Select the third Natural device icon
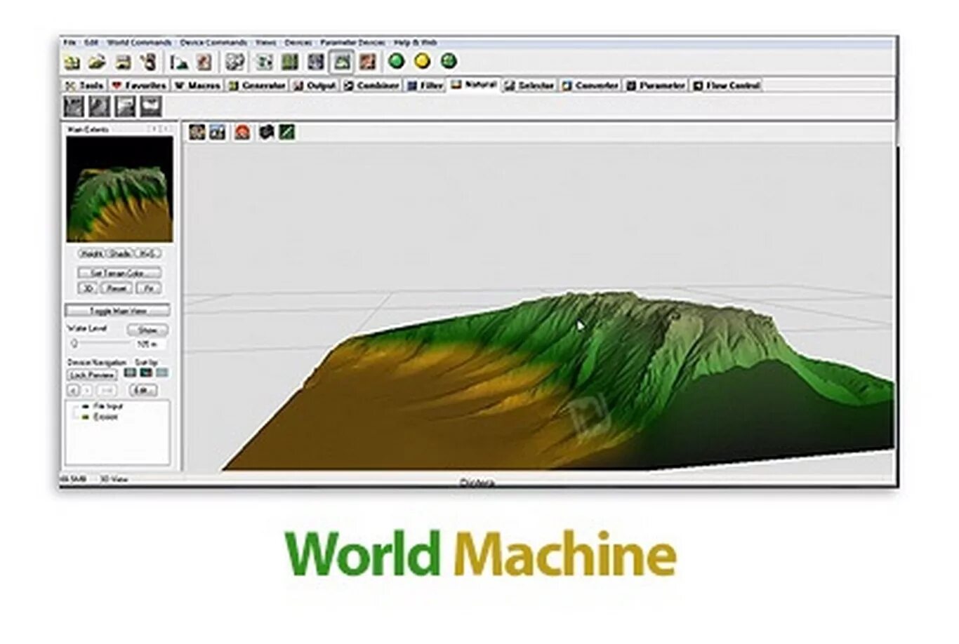The width and height of the screenshot is (959, 644). pos(125,107)
